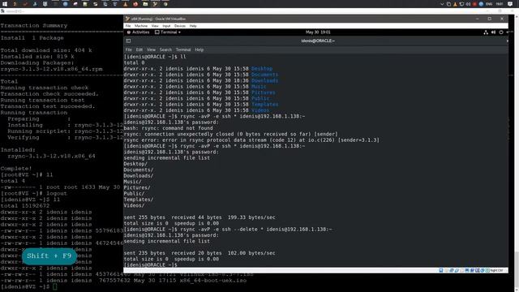Image resolution: width=519 pixels, height=292 pixels.
Task: Click the VLC cone icon in system tray
Action: click(455, 4)
